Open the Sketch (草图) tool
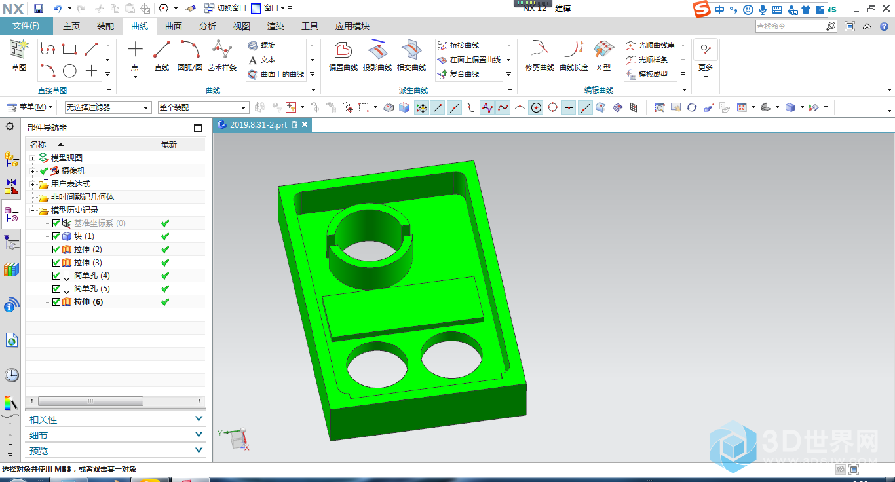The image size is (895, 482). pos(19,55)
